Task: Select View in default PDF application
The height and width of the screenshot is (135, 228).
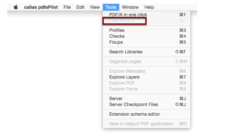Action: click(147, 124)
